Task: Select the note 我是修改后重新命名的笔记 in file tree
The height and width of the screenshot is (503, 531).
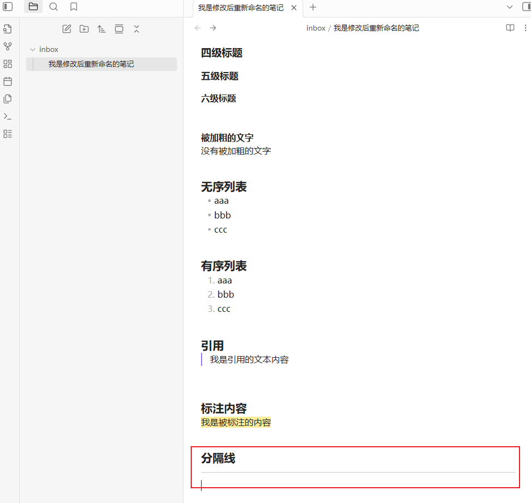Action: point(91,64)
